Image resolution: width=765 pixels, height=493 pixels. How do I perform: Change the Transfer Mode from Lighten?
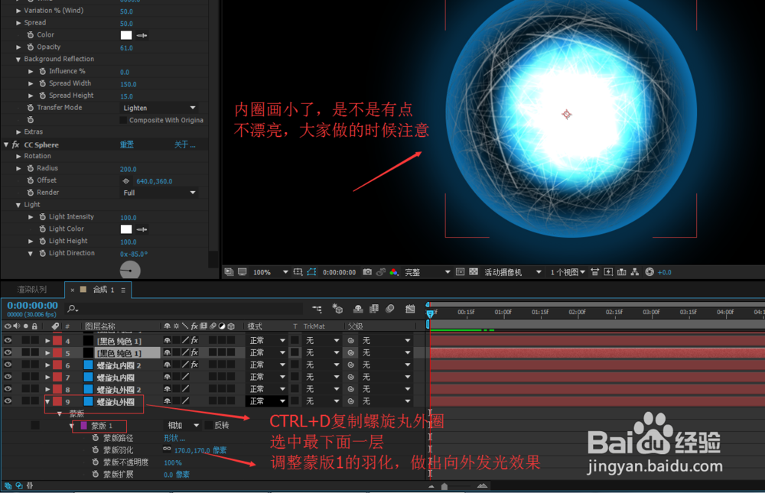click(158, 107)
